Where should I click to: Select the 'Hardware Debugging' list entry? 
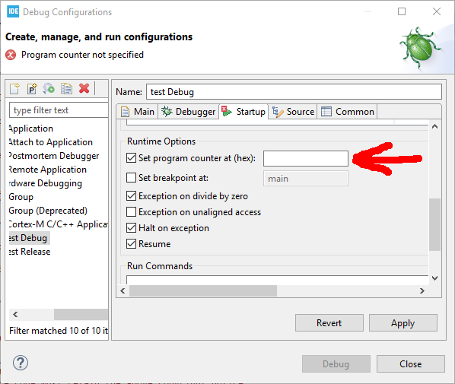(x=45, y=183)
